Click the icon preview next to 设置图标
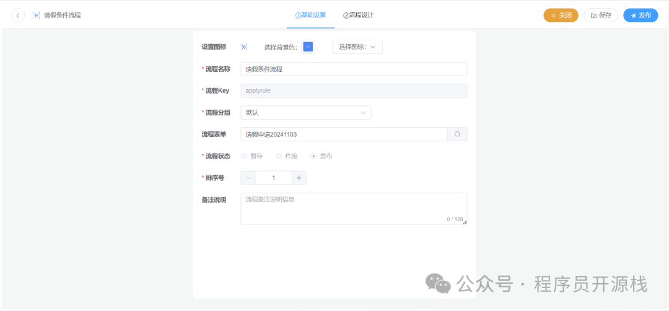669x311 pixels. click(x=244, y=47)
